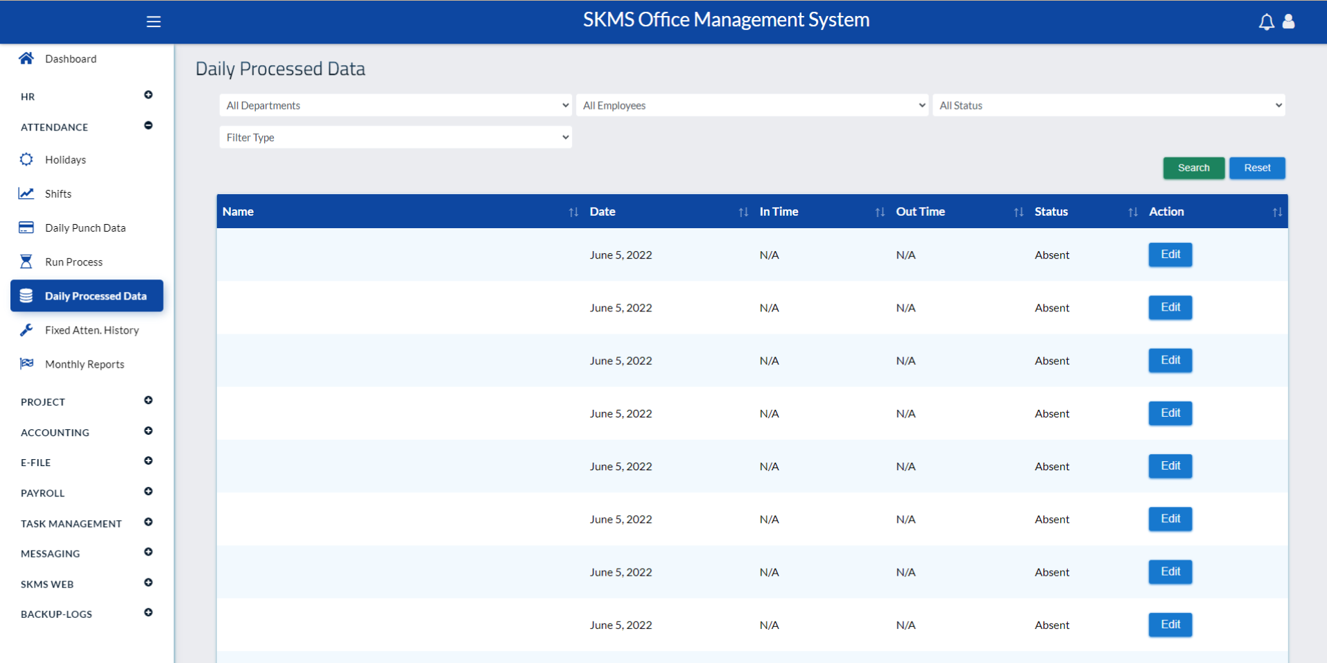The image size is (1327, 663).
Task: Toggle the hamburger sidebar menu
Action: point(153,21)
